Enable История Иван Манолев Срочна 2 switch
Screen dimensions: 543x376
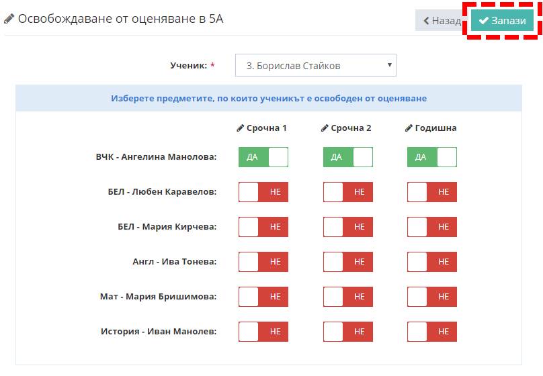(348, 332)
